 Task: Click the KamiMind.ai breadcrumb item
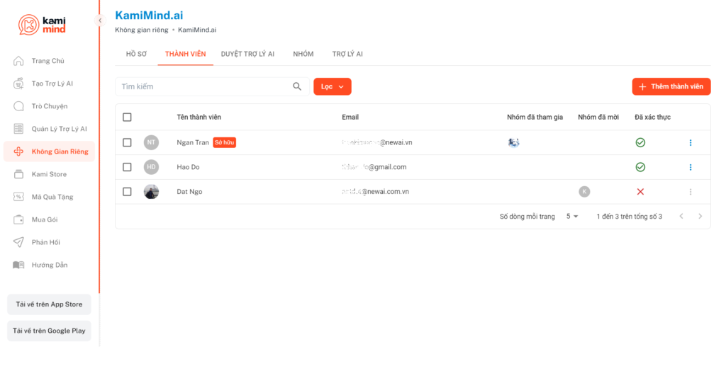click(197, 30)
